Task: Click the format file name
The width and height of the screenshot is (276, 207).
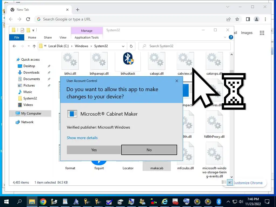Action: pos(70,168)
